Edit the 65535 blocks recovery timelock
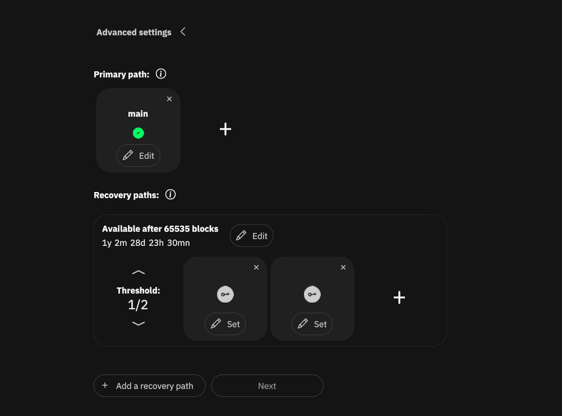The height and width of the screenshot is (416, 562). 252,236
